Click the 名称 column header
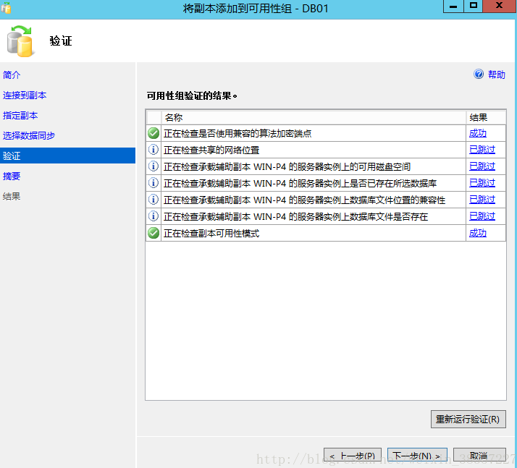The image size is (517, 468). tap(174, 117)
